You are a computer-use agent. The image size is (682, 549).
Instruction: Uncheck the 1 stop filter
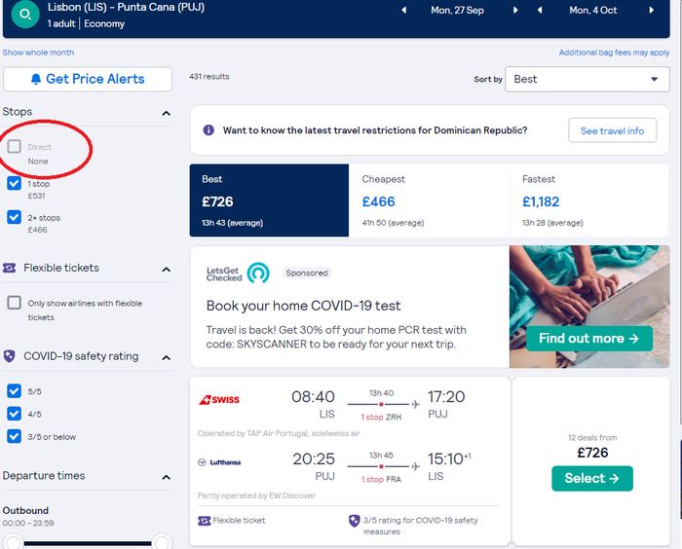(14, 183)
